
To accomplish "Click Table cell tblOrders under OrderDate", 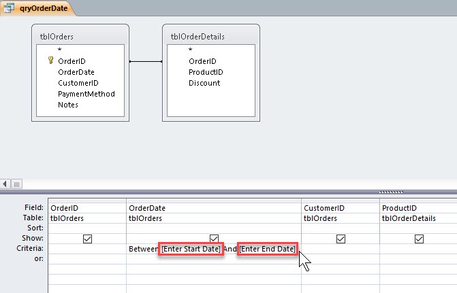I will pyautogui.click(x=214, y=218).
